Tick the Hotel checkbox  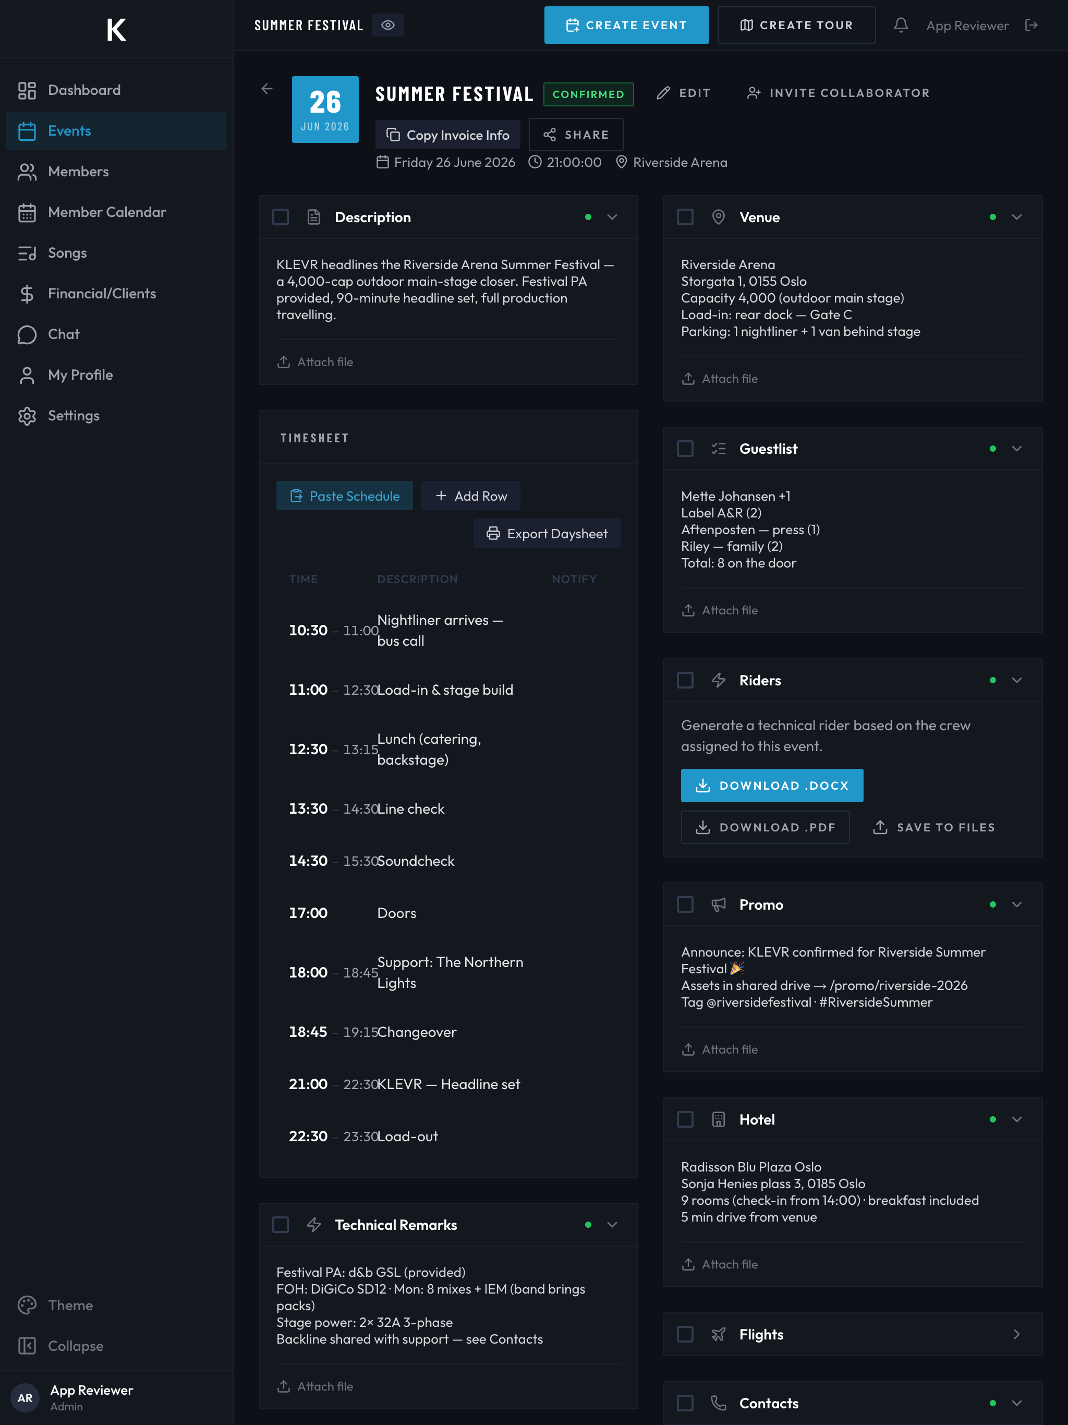685,1120
